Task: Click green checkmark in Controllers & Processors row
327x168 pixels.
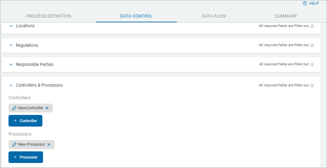Action: coord(312,85)
